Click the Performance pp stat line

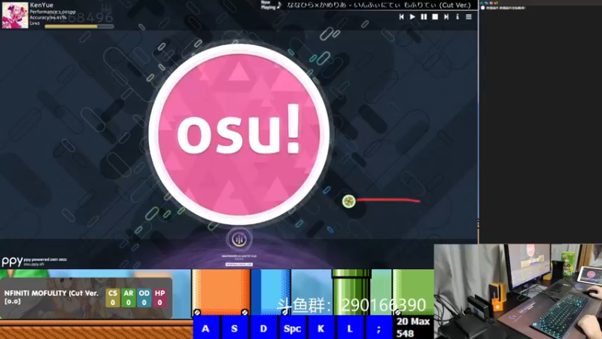click(53, 12)
